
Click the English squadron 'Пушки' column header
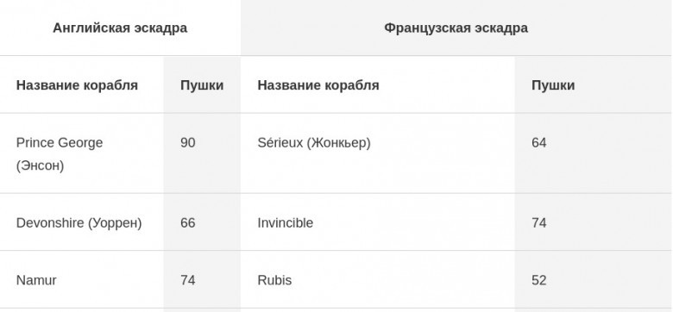click(x=202, y=84)
